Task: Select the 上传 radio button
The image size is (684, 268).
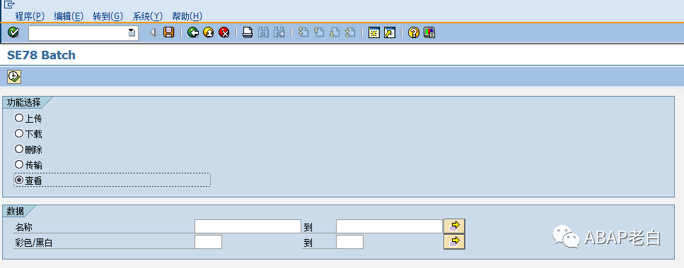Action: pos(19,118)
